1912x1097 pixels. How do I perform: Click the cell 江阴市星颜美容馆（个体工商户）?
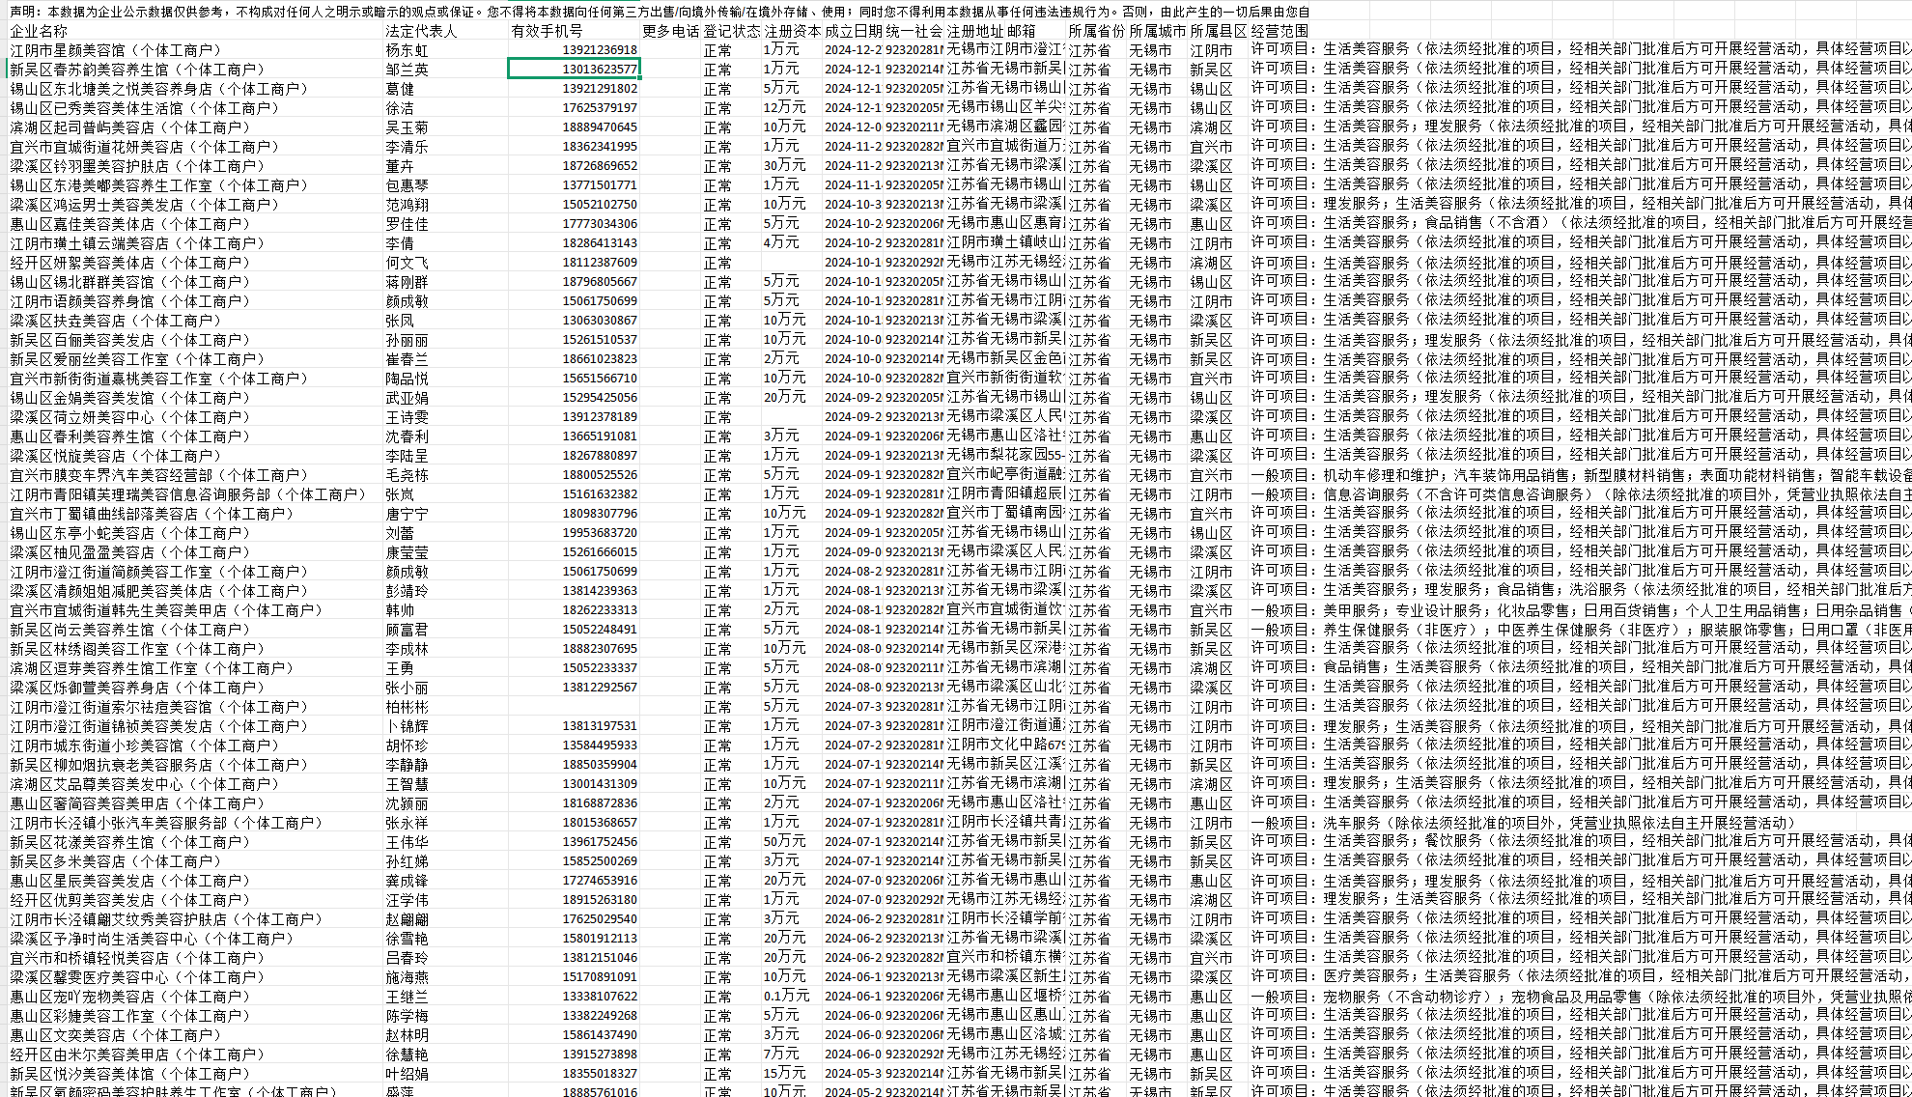pyautogui.click(x=116, y=50)
